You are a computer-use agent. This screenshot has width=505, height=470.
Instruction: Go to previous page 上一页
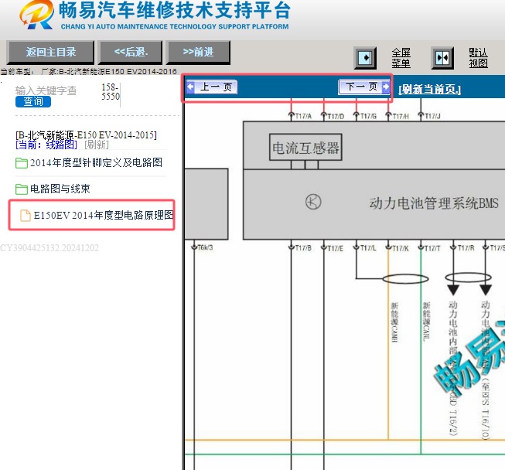pos(212,87)
